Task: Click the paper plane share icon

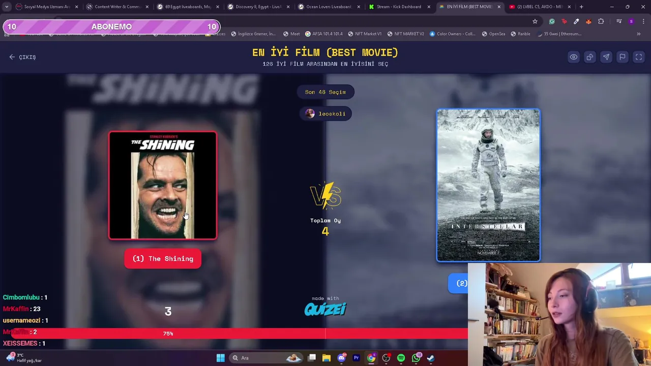Action: [x=606, y=57]
